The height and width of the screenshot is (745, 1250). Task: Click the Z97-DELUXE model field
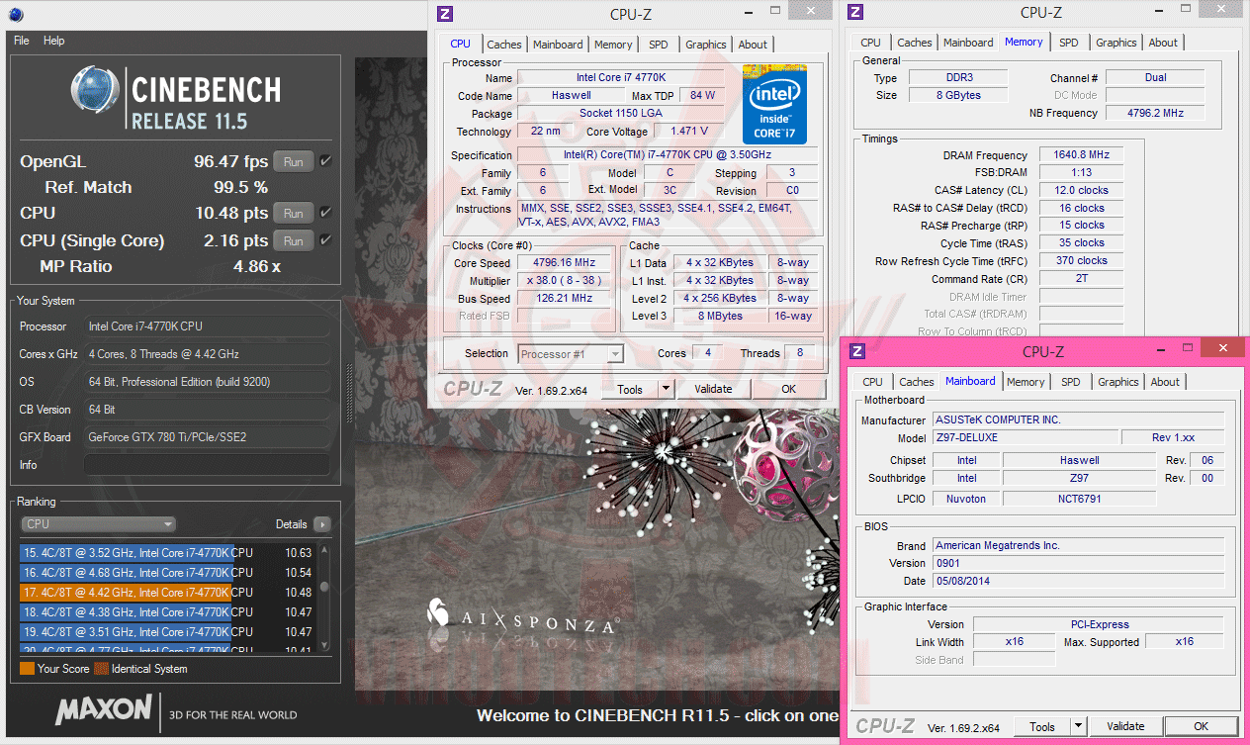pos(1027,438)
